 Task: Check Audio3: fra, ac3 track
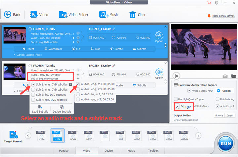click(x=78, y=94)
